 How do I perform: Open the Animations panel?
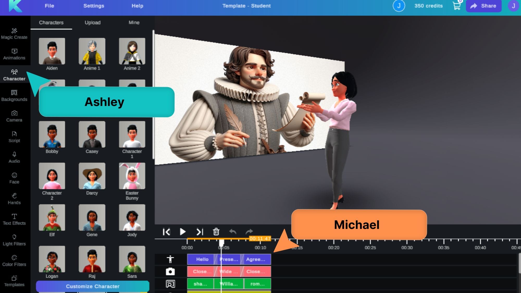tap(14, 54)
